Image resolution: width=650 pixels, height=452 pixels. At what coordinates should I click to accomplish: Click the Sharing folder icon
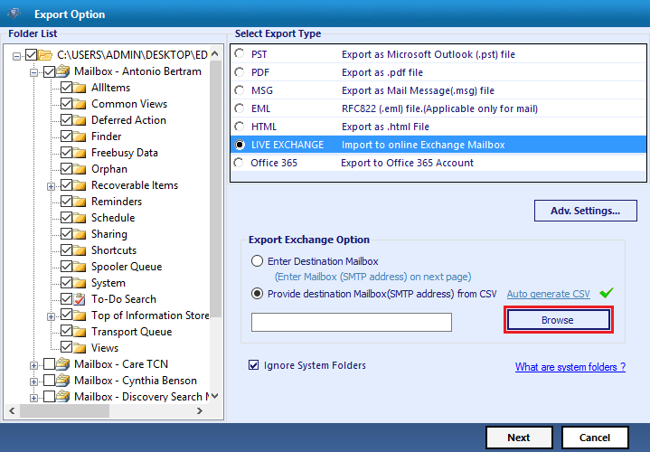(x=80, y=234)
